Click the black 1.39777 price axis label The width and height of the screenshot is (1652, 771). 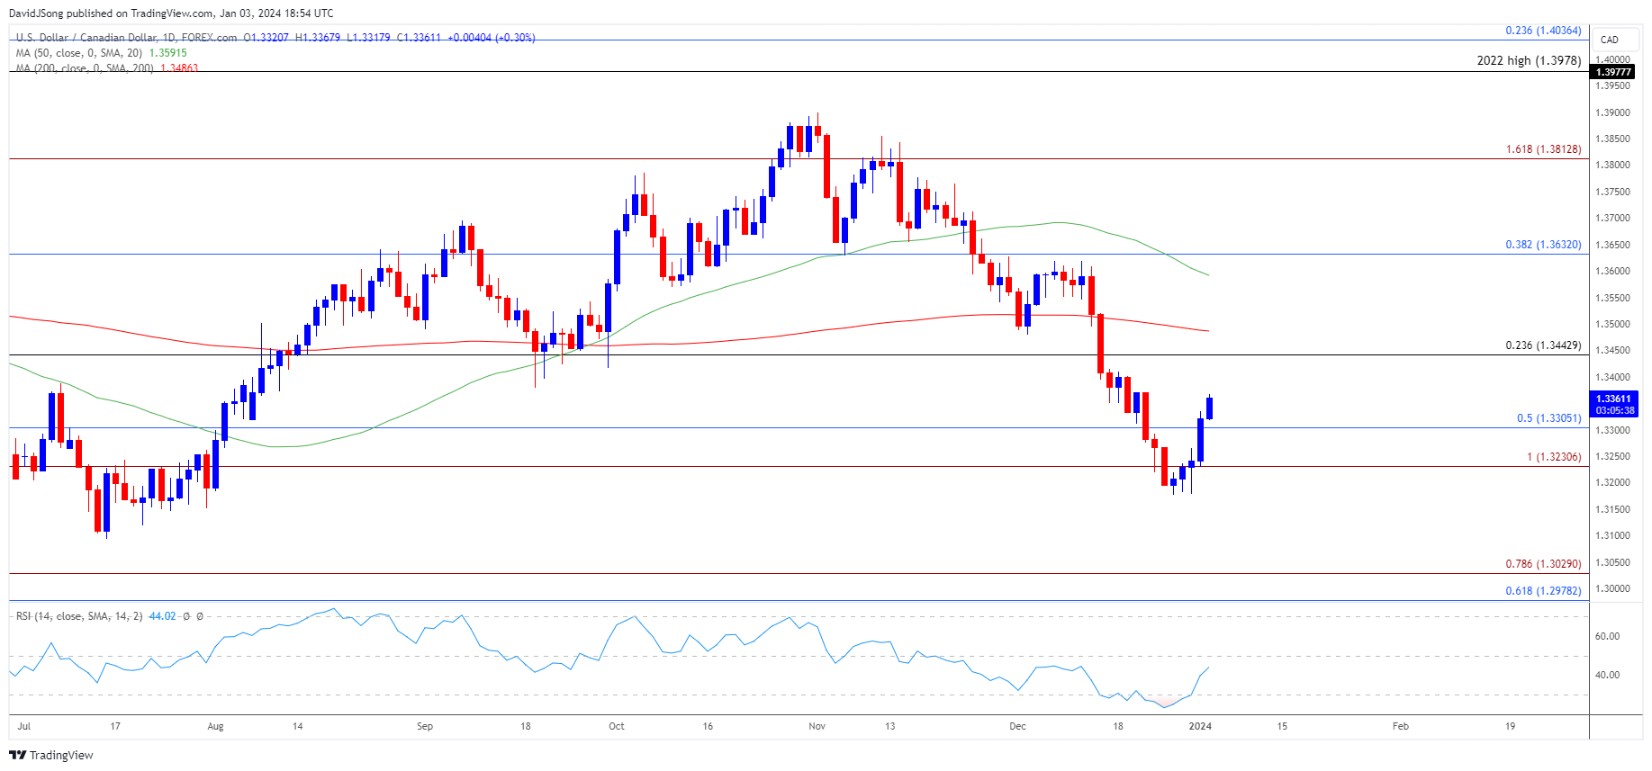pos(1613,72)
